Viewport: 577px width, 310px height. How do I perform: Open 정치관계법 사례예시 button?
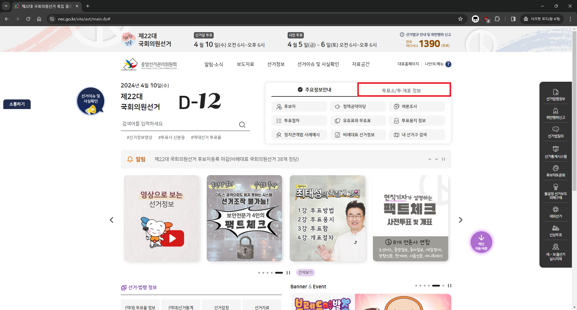(x=299, y=135)
